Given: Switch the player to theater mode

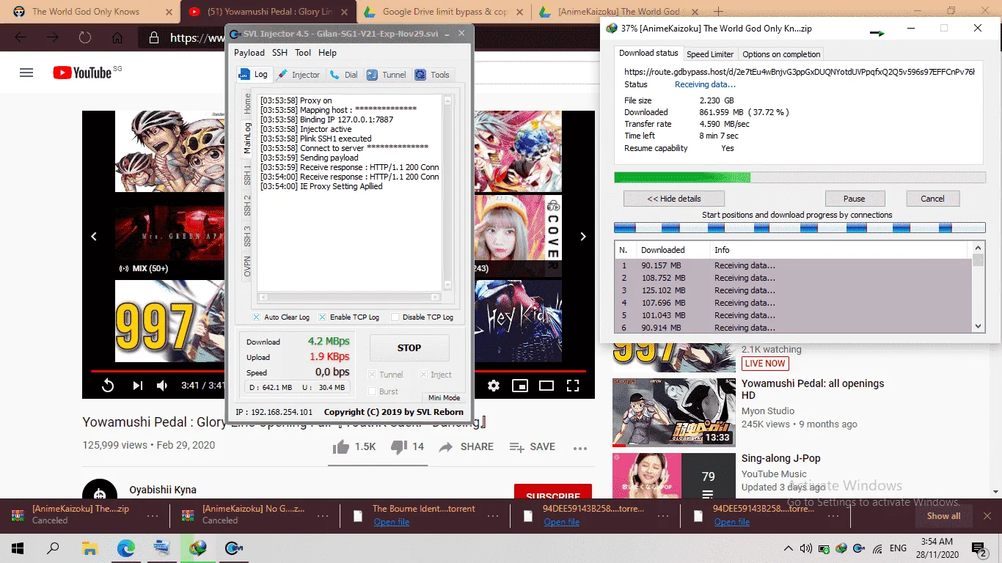Looking at the screenshot, I should 546,386.
